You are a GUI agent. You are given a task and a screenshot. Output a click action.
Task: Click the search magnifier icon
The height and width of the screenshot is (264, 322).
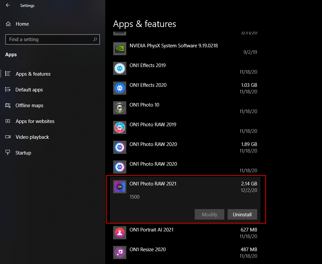[95, 39]
